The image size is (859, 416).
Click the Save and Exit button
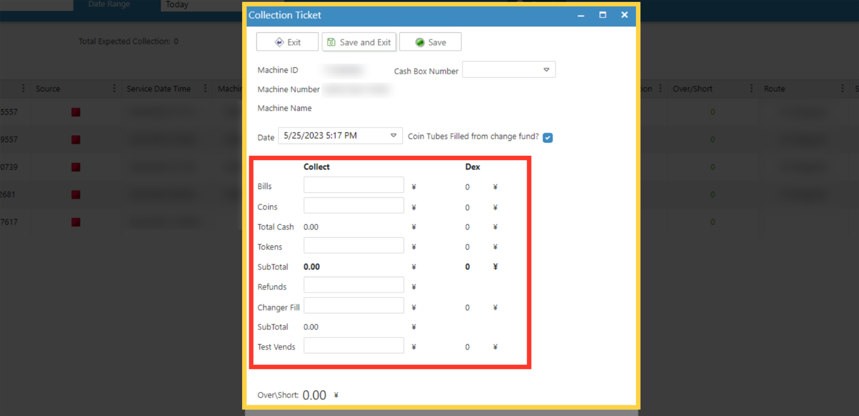pyautogui.click(x=359, y=42)
